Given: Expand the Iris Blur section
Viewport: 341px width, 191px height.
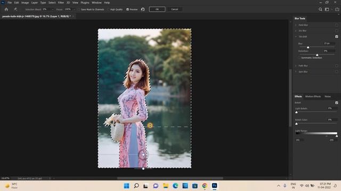Looking at the screenshot, I should pyautogui.click(x=296, y=31).
